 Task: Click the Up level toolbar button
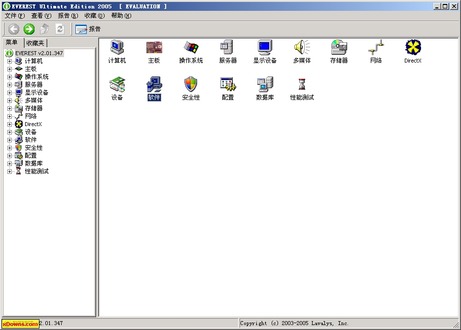click(44, 29)
